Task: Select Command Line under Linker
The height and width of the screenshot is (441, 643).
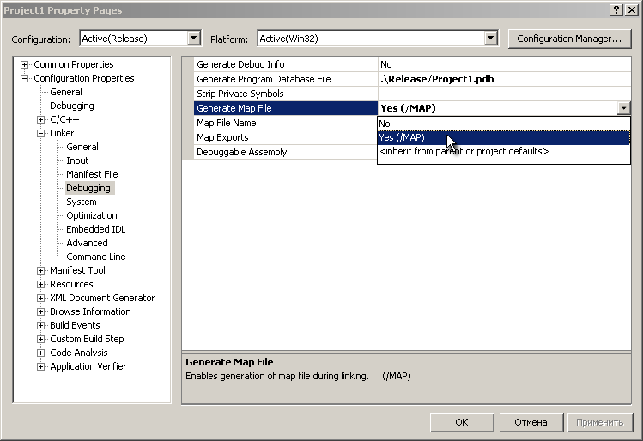Action: click(95, 257)
